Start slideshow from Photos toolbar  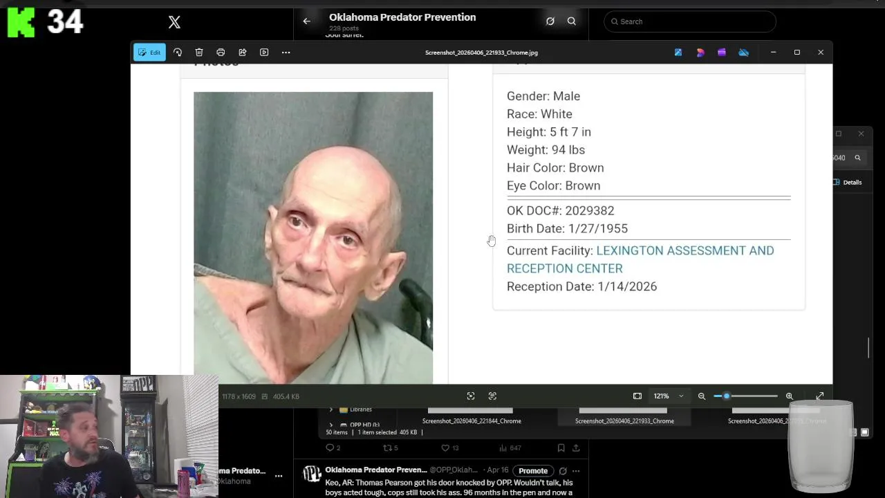coord(264,53)
